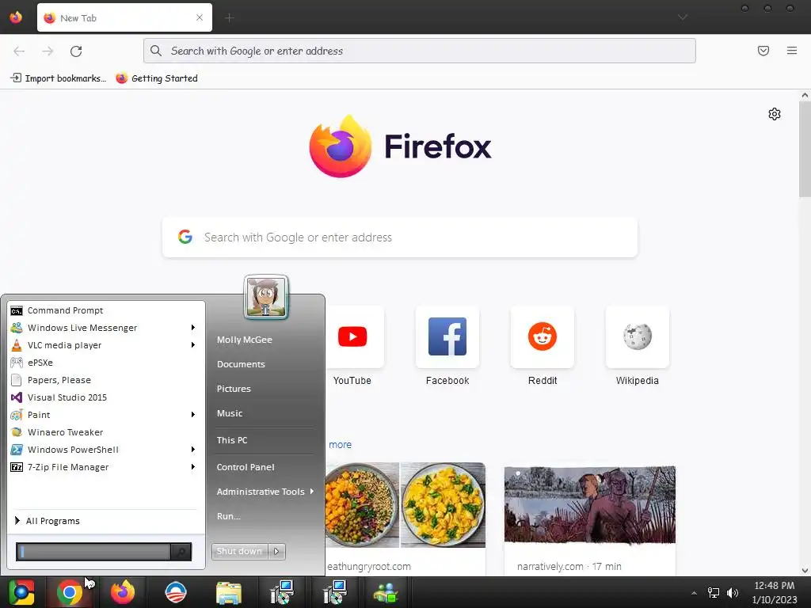Open Firefox application hamburger menu
Viewport: 811px width, 608px height.
tap(792, 51)
